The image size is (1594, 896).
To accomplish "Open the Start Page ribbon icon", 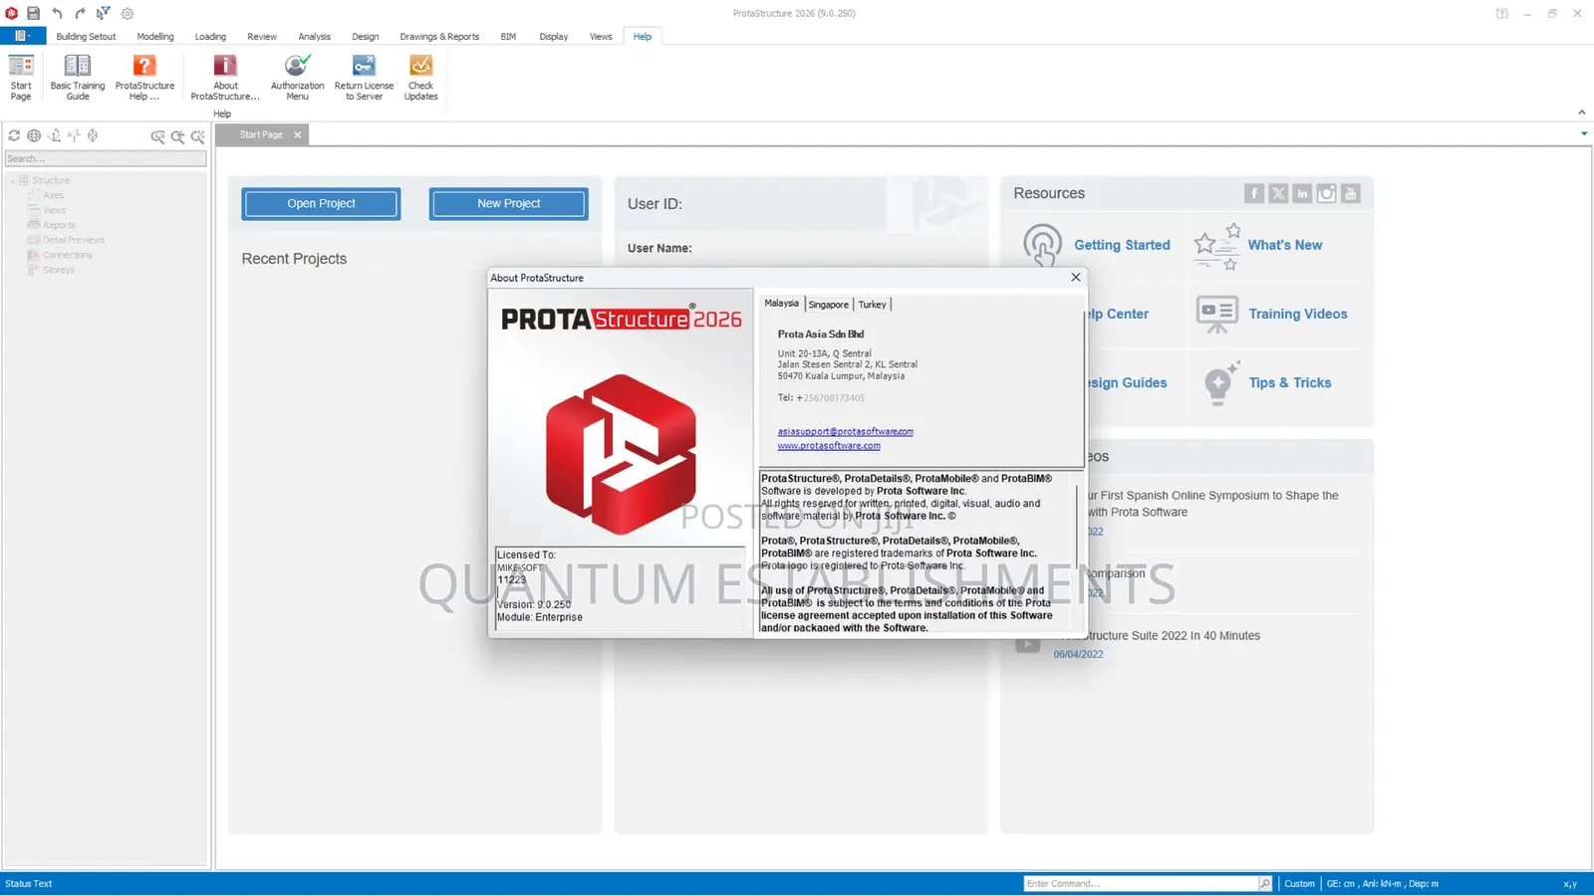I will coord(21,78).
